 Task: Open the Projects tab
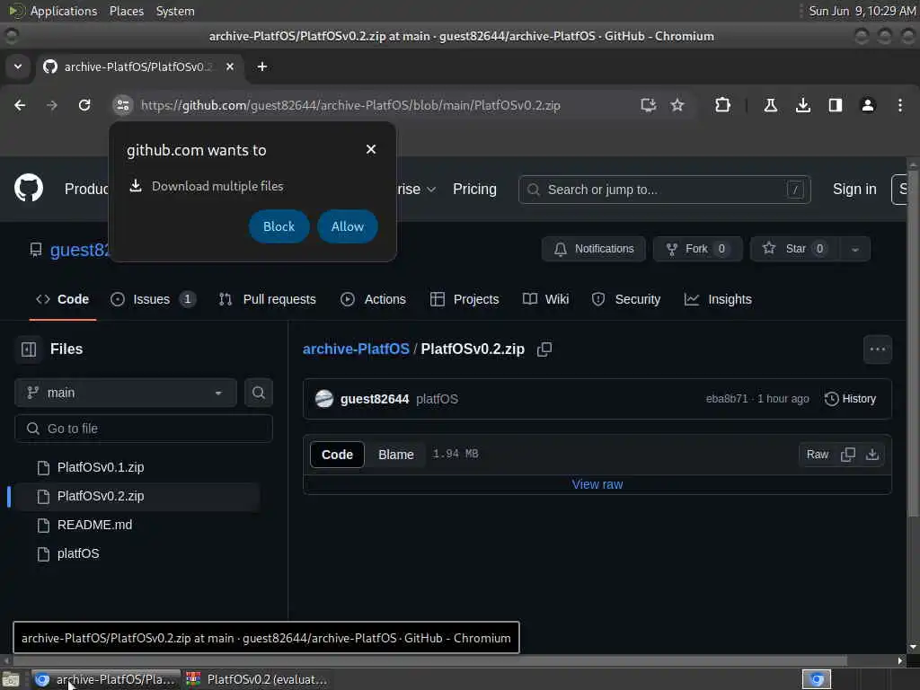coord(464,299)
